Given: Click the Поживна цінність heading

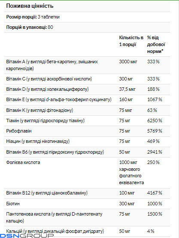Looking at the screenshot, I should click(x=30, y=6).
